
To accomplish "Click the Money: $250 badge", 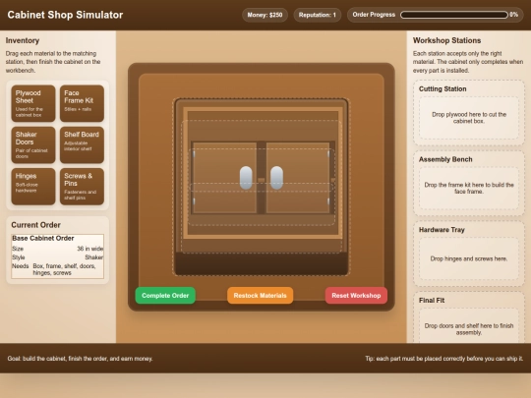I will (265, 15).
